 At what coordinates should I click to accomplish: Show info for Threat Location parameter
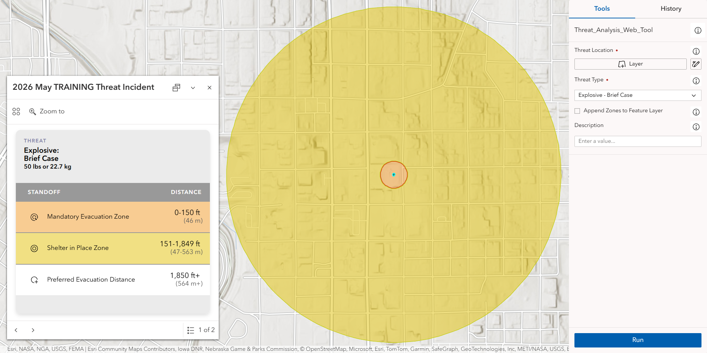point(696,52)
